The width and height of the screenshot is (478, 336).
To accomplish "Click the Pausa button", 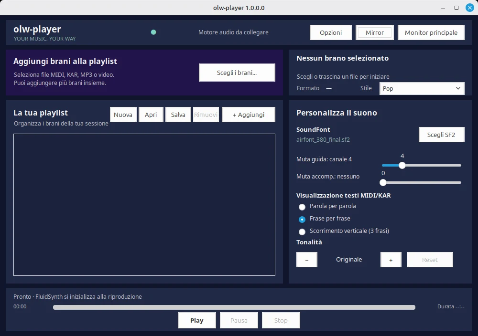I will (239, 320).
